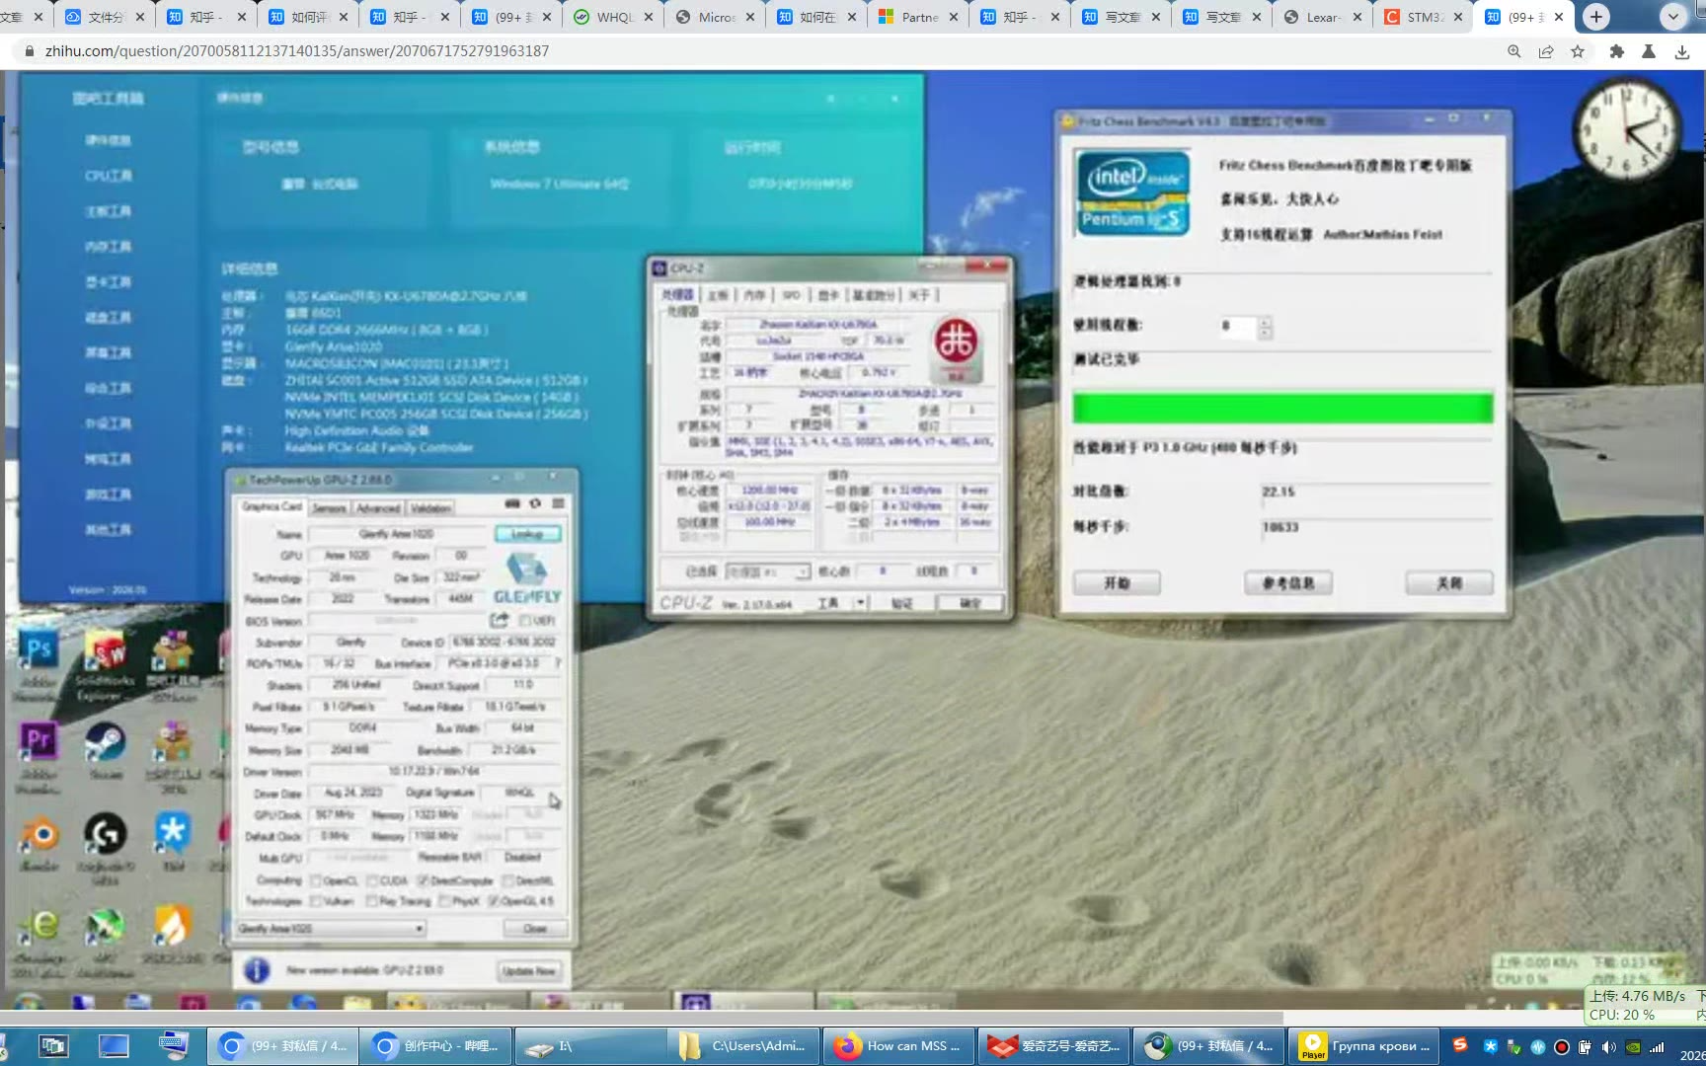Open the SolidWorks desktop icon

(x=105, y=651)
